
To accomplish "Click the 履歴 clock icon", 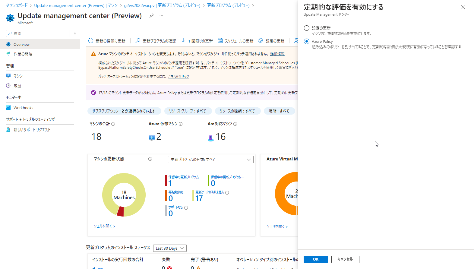I will coord(8,86).
